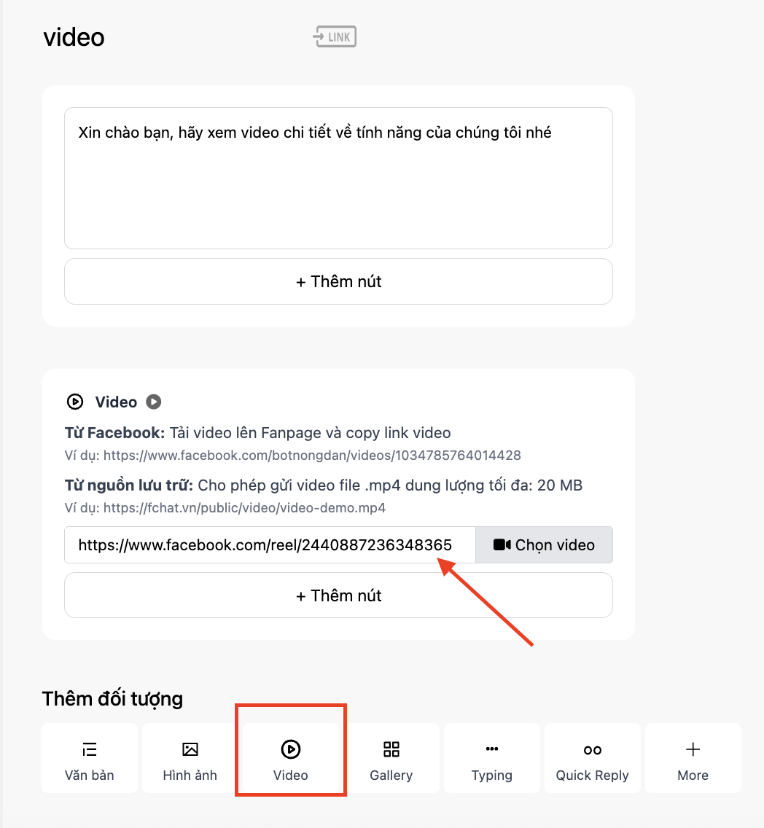Click the "video" block title text
The width and height of the screenshot is (764, 828).
74,37
